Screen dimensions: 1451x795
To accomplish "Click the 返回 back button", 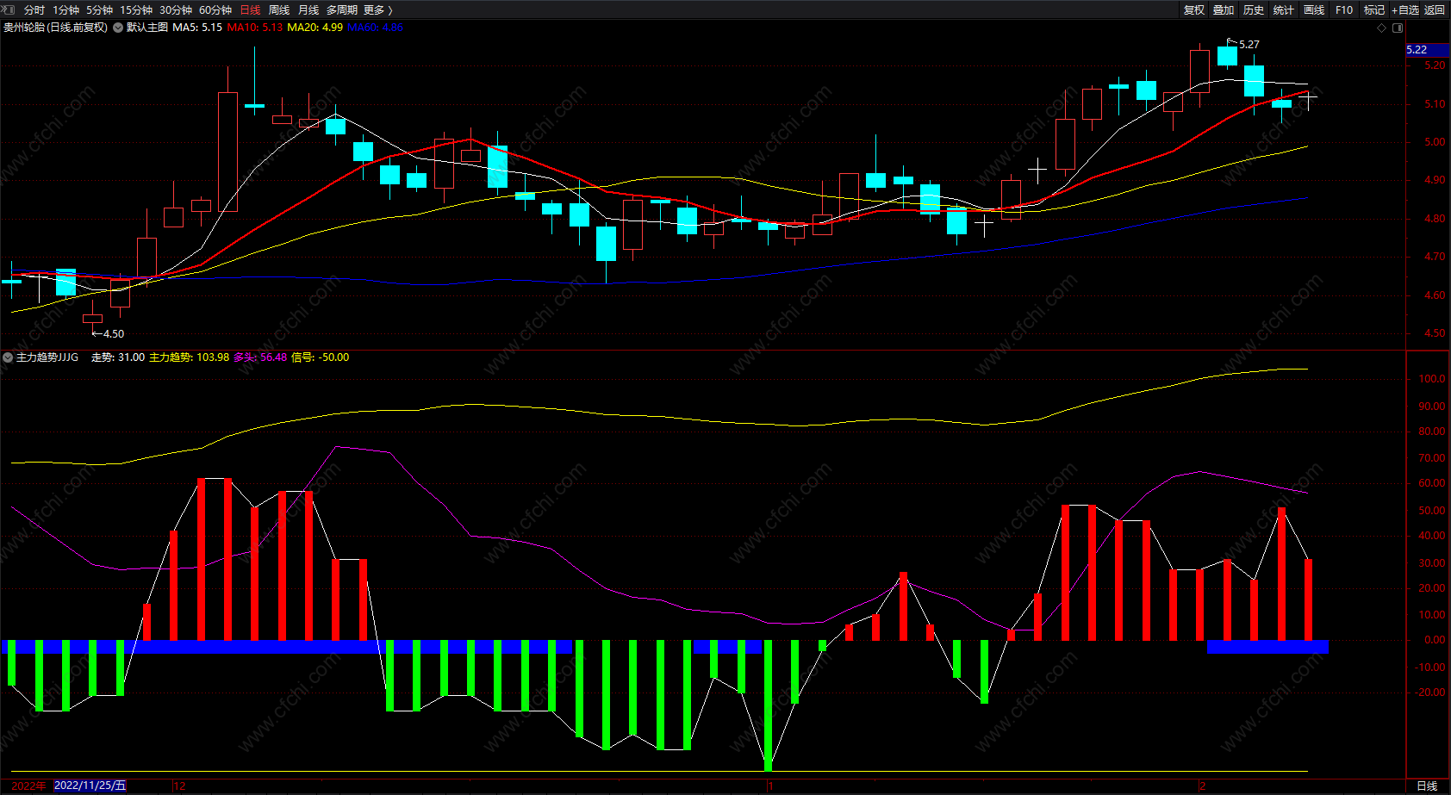I will tap(1435, 10).
